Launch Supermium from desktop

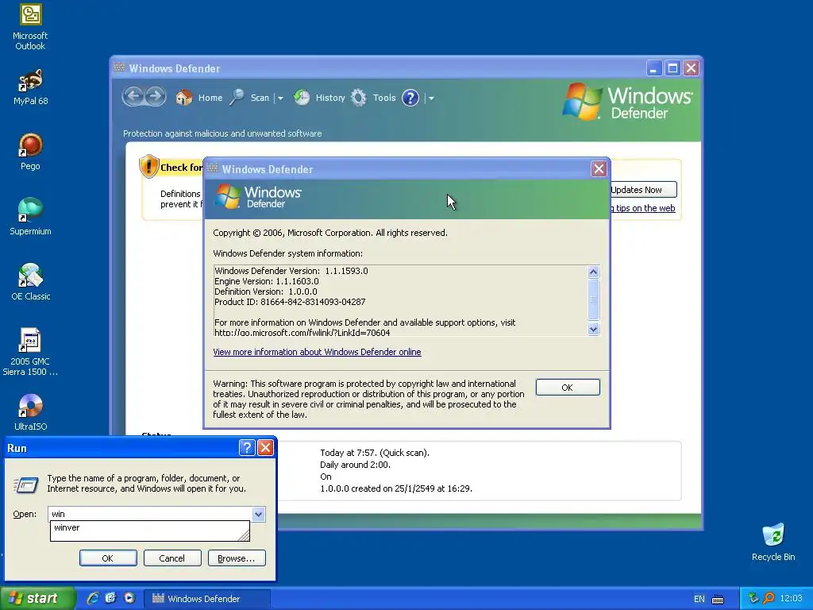tap(30, 216)
